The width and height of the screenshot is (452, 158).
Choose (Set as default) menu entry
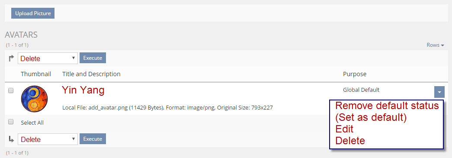371,118
